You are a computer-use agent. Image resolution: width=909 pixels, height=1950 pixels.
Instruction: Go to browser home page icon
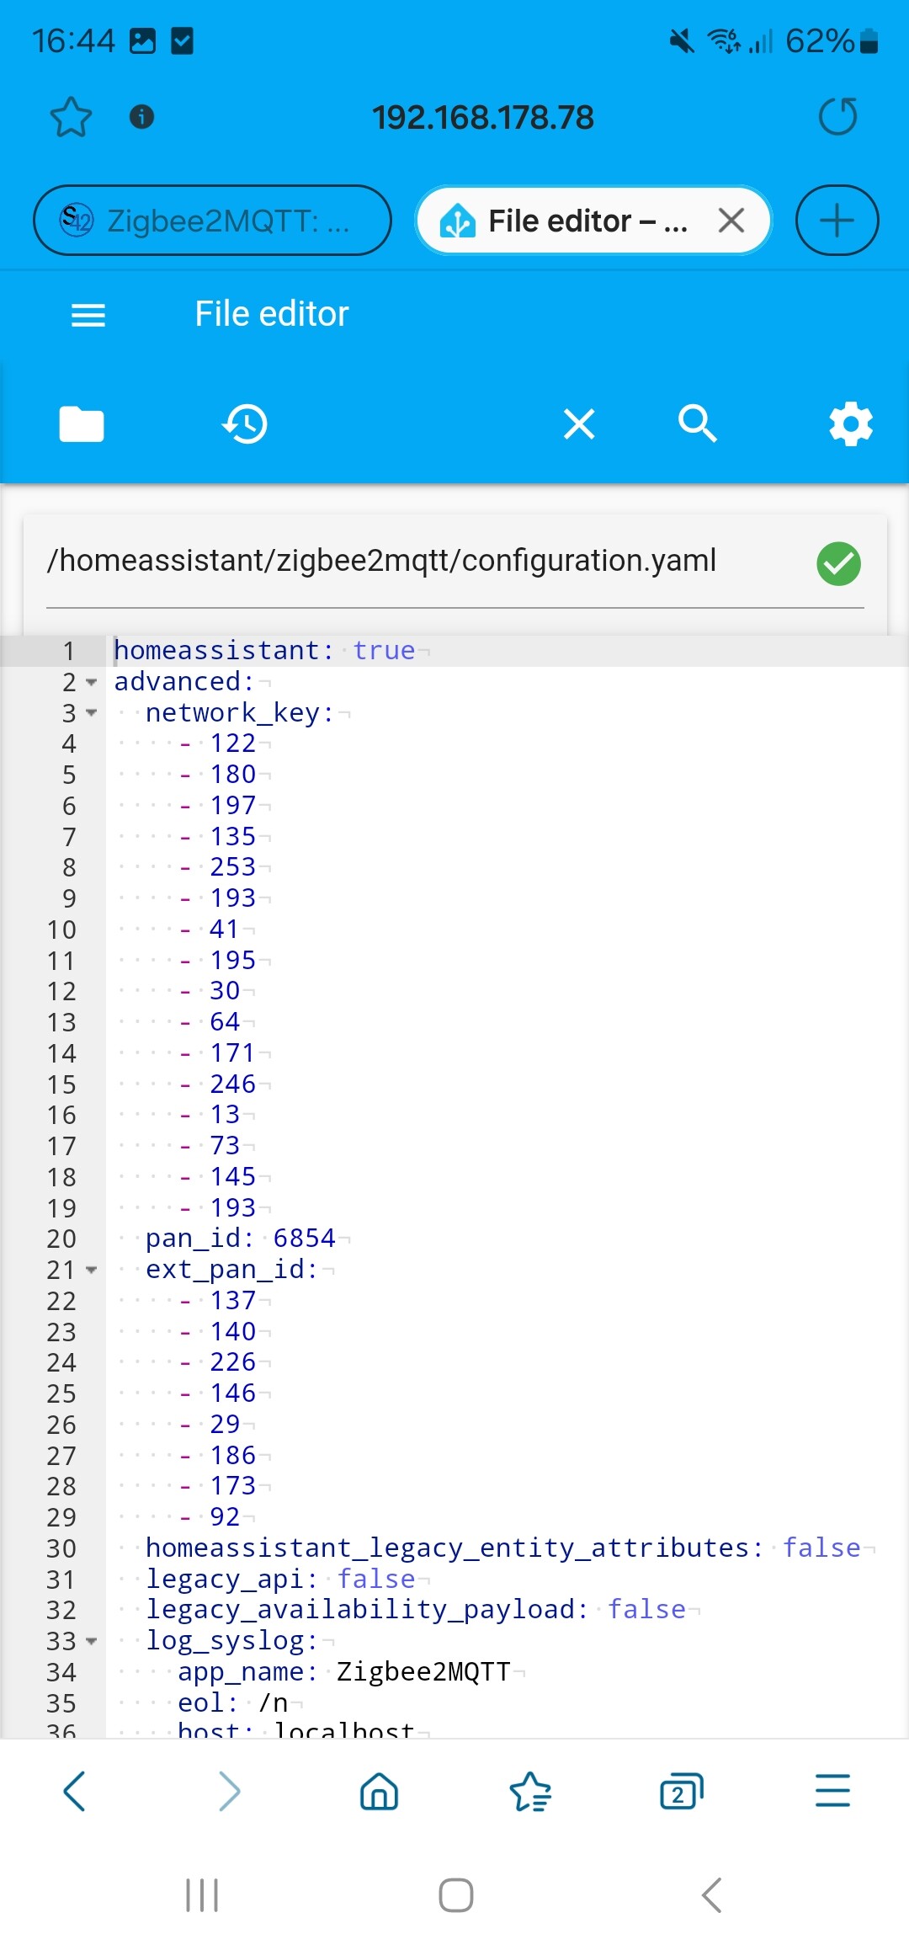click(379, 1791)
